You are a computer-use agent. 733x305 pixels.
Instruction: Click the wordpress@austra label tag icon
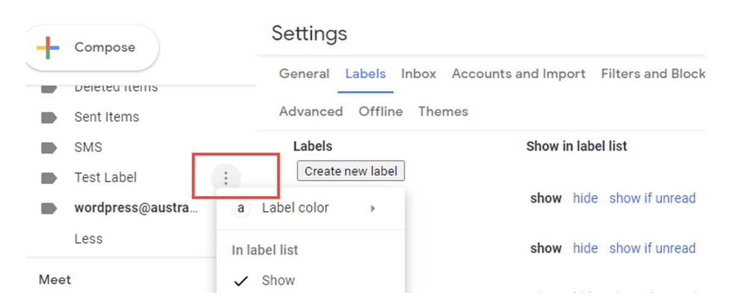coord(49,209)
